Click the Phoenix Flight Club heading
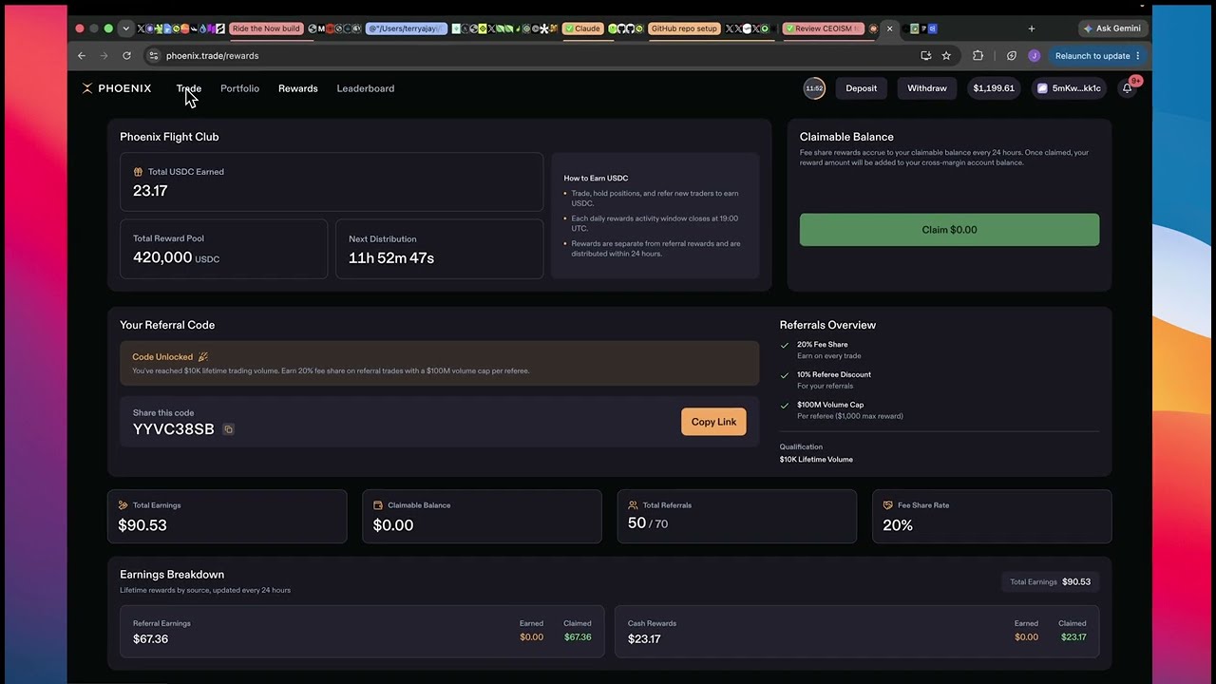This screenshot has width=1216, height=684. pyautogui.click(x=169, y=137)
